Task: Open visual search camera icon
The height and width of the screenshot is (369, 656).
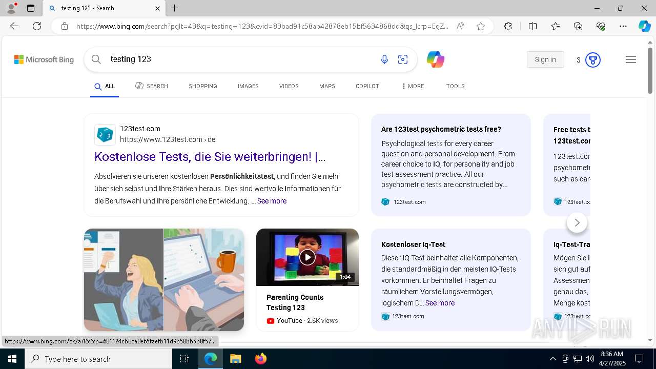Action: (x=403, y=59)
